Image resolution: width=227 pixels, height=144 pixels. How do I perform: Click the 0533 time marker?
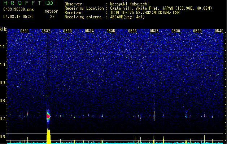click(x=67, y=31)
